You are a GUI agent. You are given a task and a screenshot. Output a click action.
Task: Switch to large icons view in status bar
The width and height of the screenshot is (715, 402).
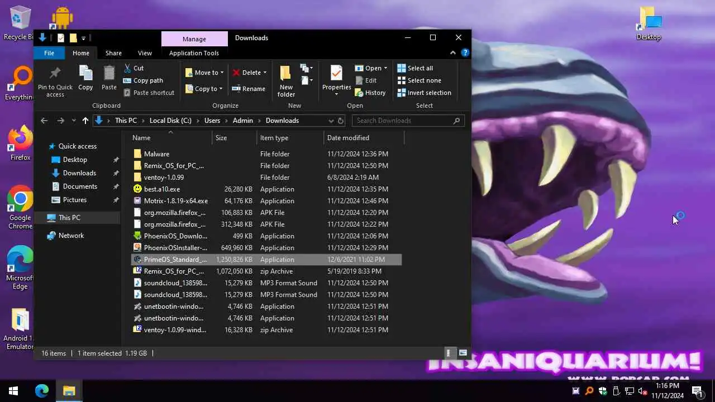point(463,353)
